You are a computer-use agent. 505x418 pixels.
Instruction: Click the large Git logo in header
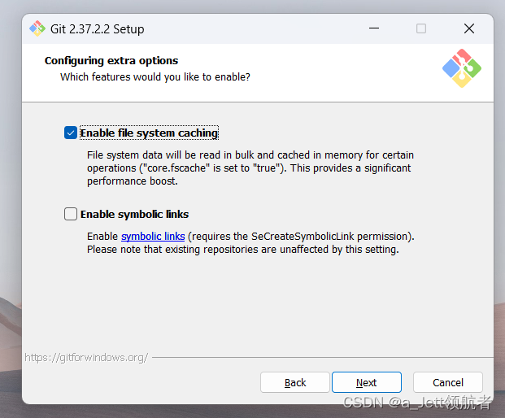tap(462, 68)
